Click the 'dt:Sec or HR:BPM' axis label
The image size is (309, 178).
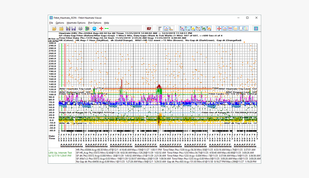(x=53, y=40)
